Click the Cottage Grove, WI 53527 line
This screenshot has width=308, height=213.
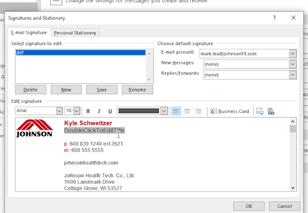click(93, 188)
